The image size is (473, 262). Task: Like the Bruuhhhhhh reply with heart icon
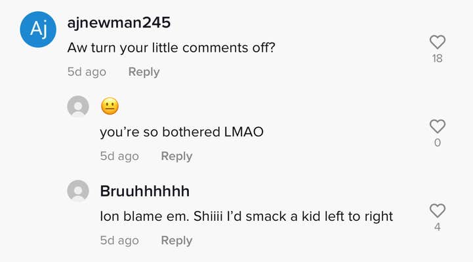point(438,210)
